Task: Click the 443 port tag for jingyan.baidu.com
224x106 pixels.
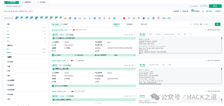Action: click(x=55, y=35)
